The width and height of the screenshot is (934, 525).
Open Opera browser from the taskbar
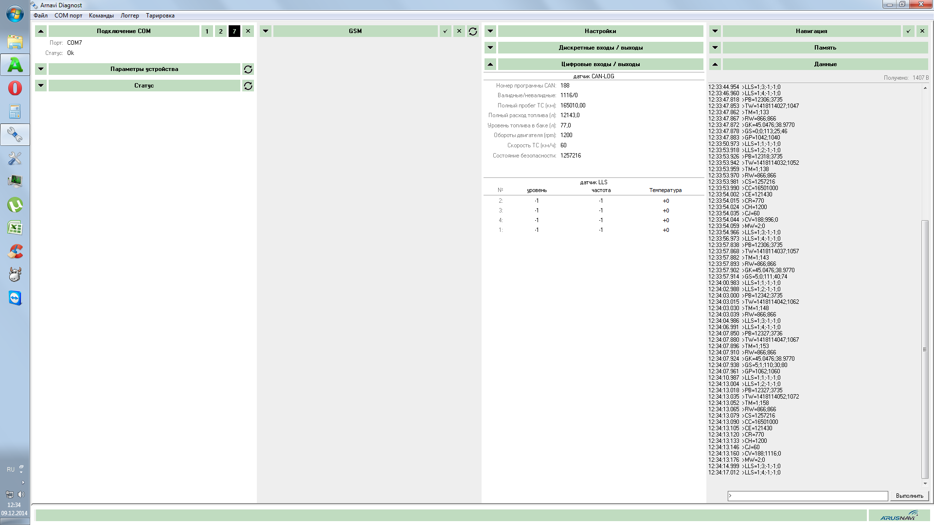coord(15,88)
